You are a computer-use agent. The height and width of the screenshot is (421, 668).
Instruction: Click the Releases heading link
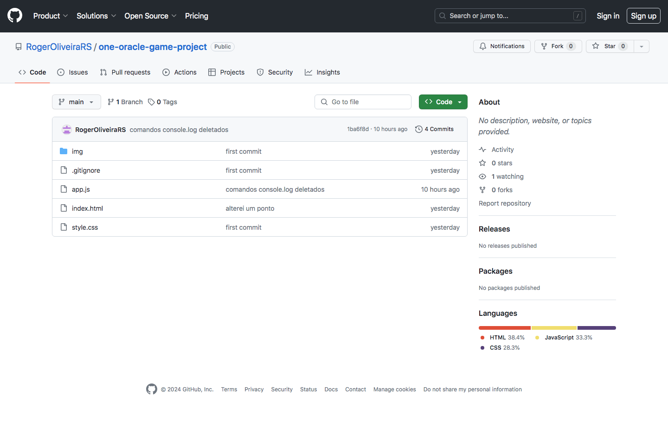click(x=495, y=229)
